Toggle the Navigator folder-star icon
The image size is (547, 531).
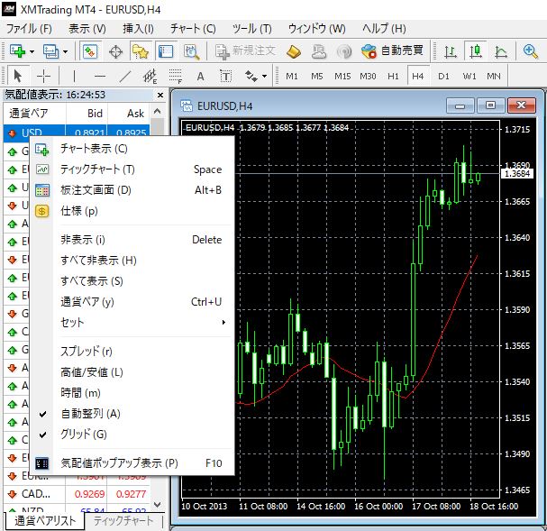pyautogui.click(x=141, y=51)
